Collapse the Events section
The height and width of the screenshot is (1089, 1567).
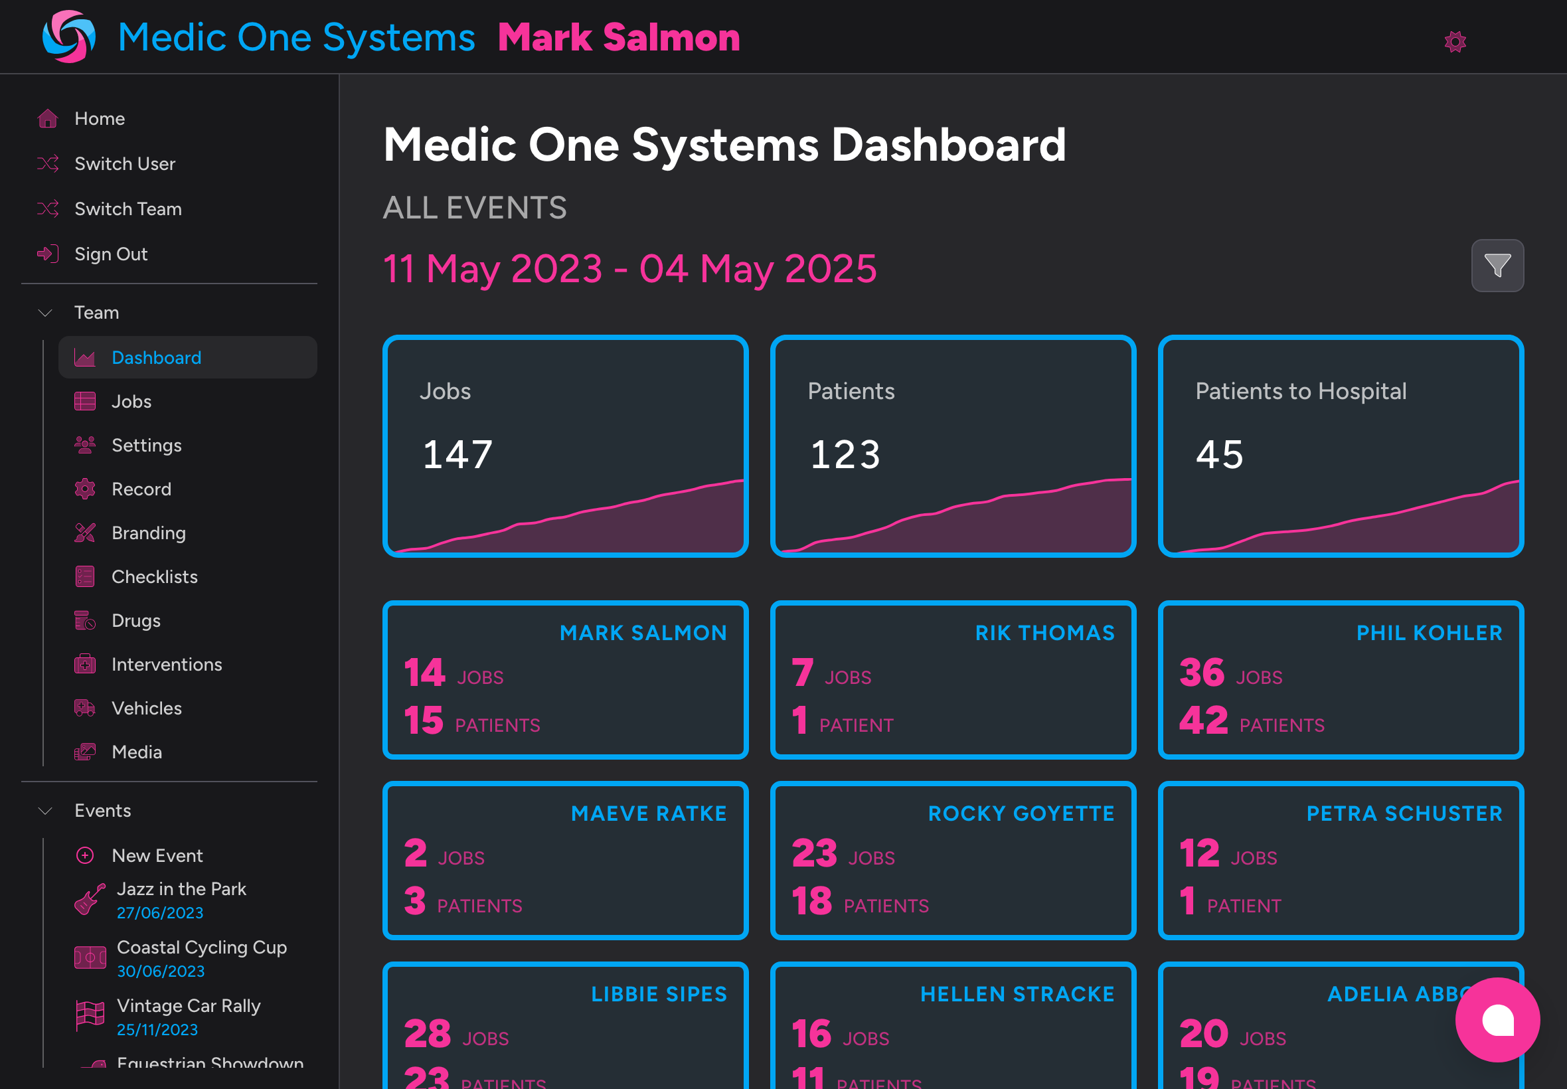tap(44, 811)
